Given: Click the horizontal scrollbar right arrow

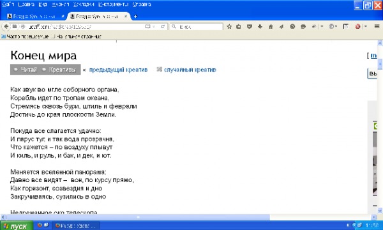Looking at the screenshot, I should point(374,217).
